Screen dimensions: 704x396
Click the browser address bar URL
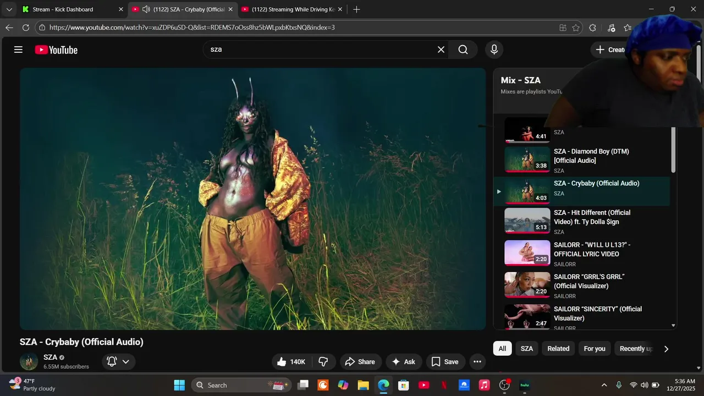pos(192,28)
